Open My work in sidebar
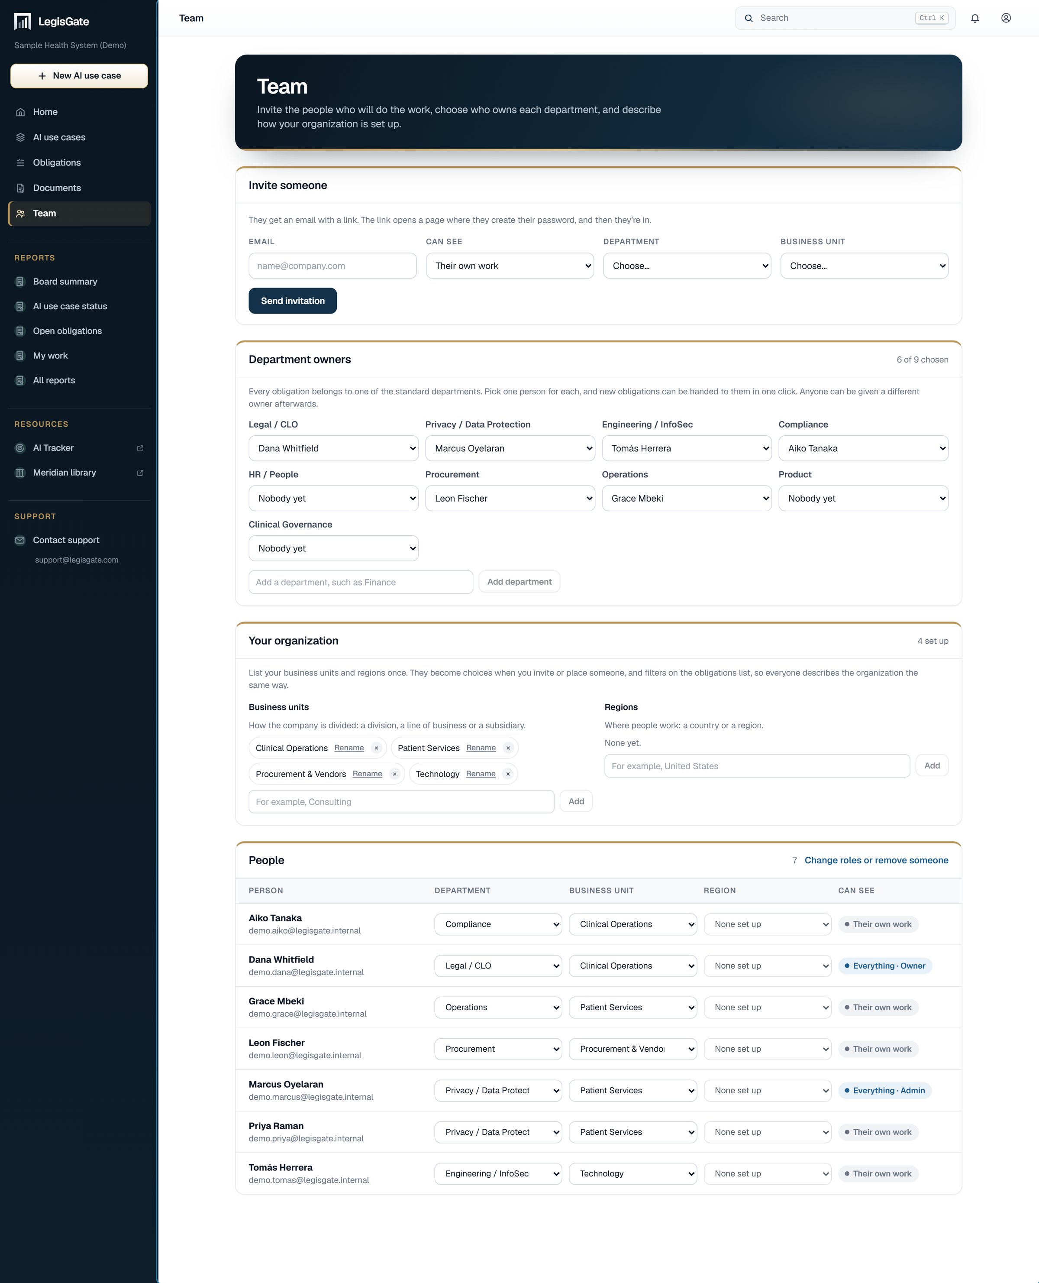 point(50,356)
